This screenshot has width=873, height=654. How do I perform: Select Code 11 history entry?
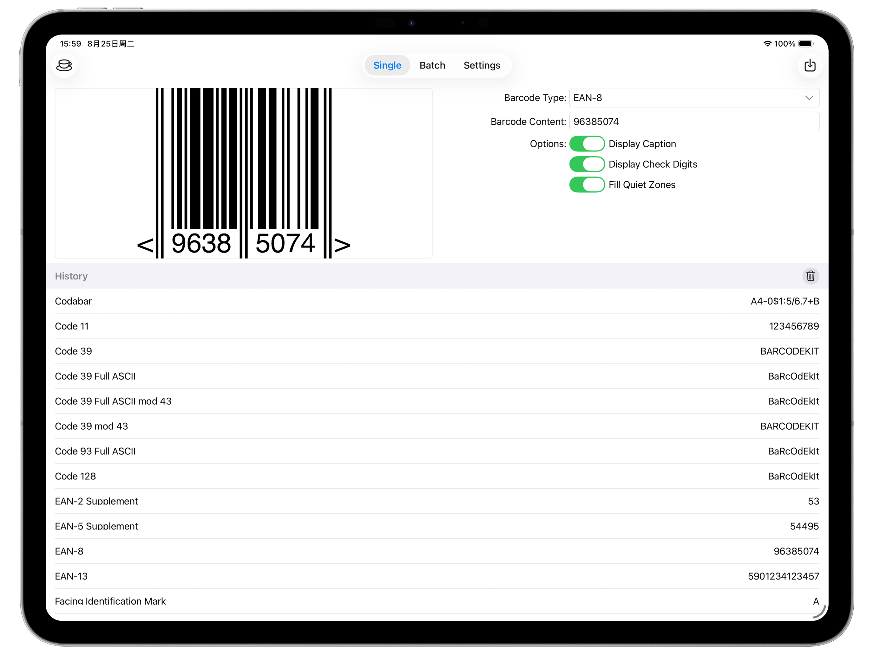(x=437, y=326)
